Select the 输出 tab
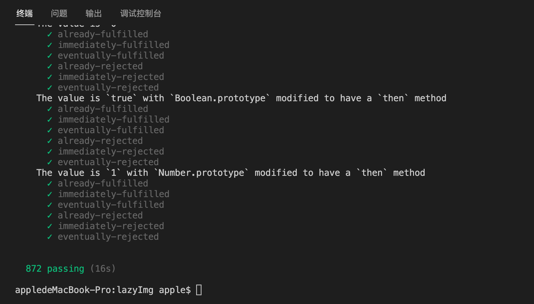The image size is (534, 304). tap(94, 13)
